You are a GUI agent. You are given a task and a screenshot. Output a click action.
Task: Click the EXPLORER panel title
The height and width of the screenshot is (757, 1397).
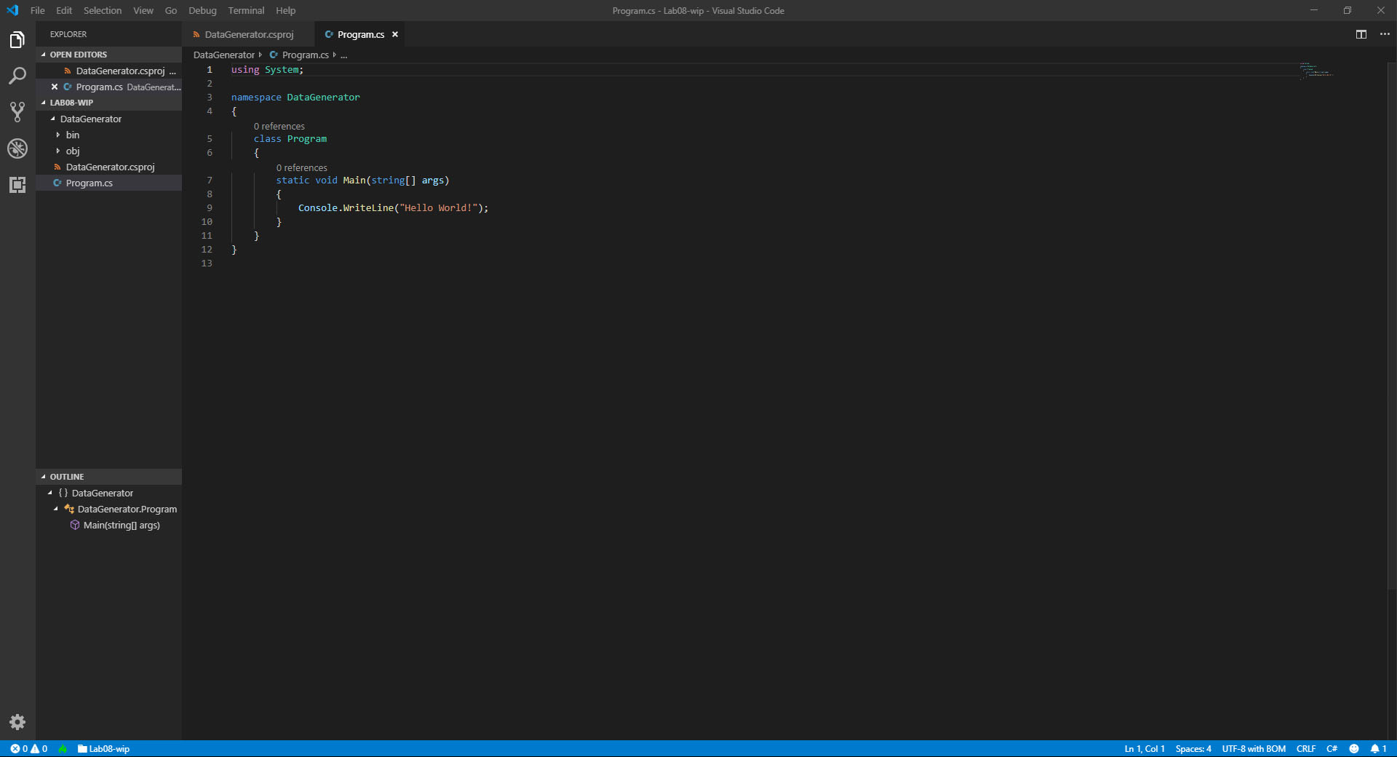68,34
